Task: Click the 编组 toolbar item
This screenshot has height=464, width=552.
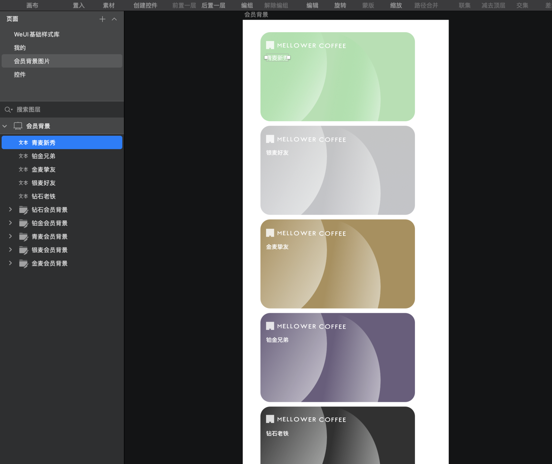Action: coord(247,5)
